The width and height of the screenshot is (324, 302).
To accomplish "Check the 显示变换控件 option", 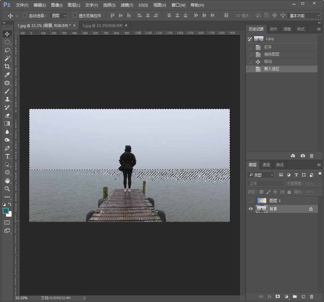I will coord(75,15).
